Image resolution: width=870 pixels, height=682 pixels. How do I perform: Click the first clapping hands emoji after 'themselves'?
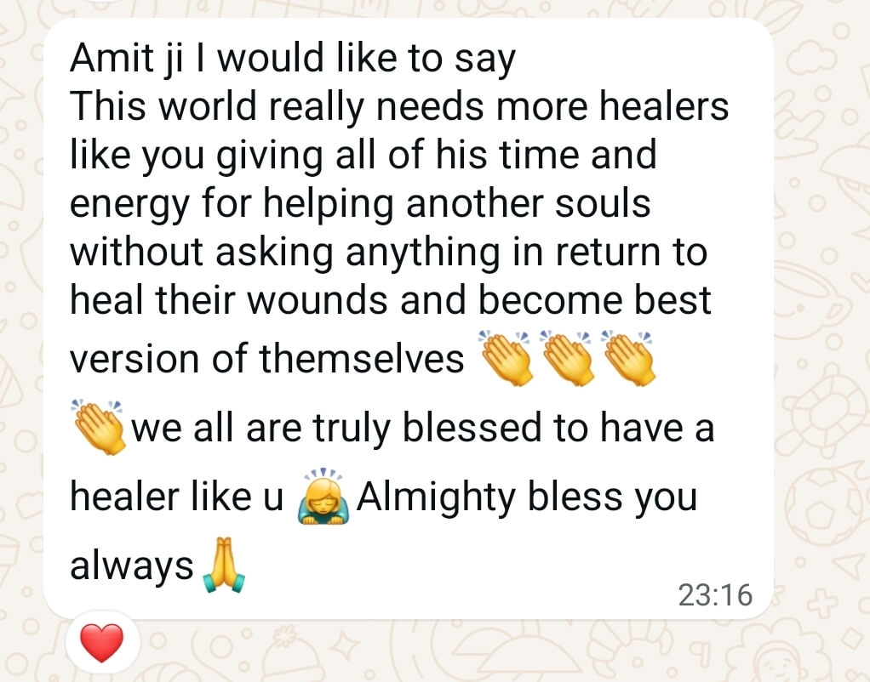pyautogui.click(x=506, y=358)
